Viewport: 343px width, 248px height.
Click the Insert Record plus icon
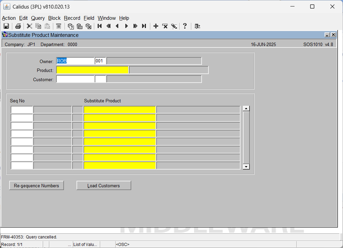(156, 26)
